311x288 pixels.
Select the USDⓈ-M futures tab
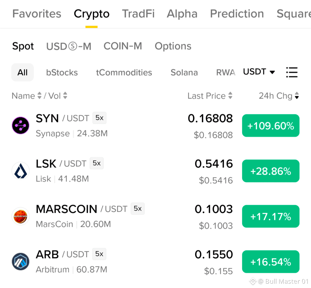pyautogui.click(x=69, y=46)
